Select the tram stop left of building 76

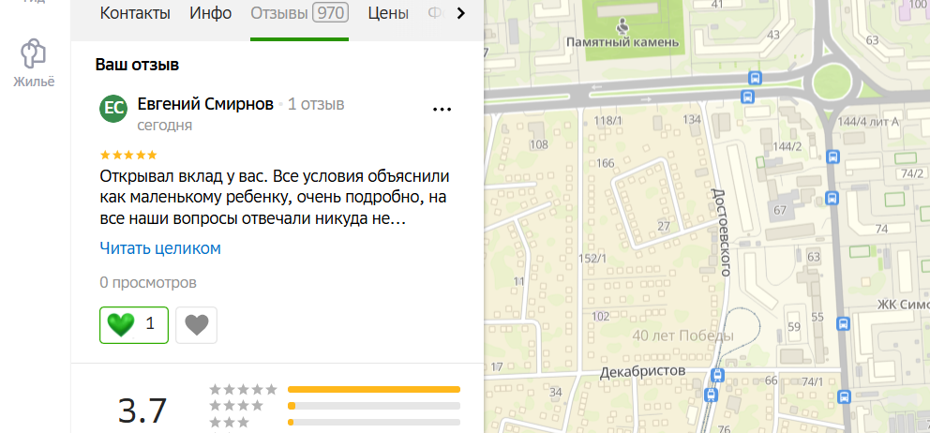(710, 395)
